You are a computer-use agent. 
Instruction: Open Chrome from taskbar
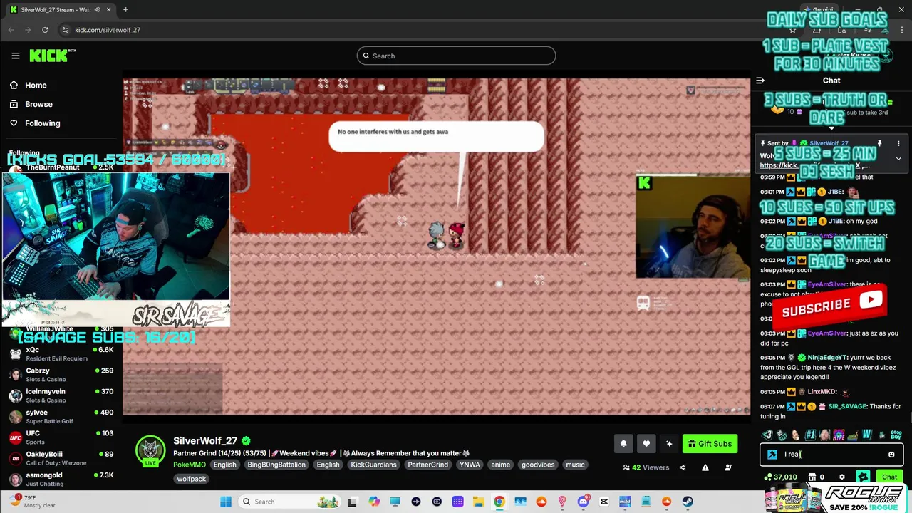(499, 502)
